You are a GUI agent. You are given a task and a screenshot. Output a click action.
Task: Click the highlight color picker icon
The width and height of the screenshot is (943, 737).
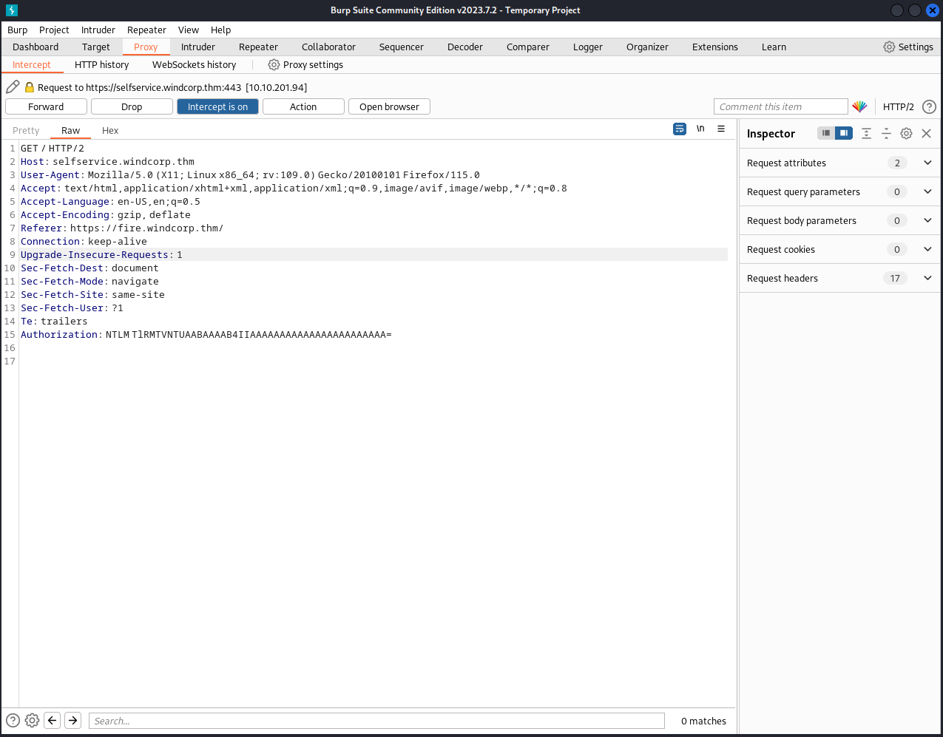[x=859, y=106]
